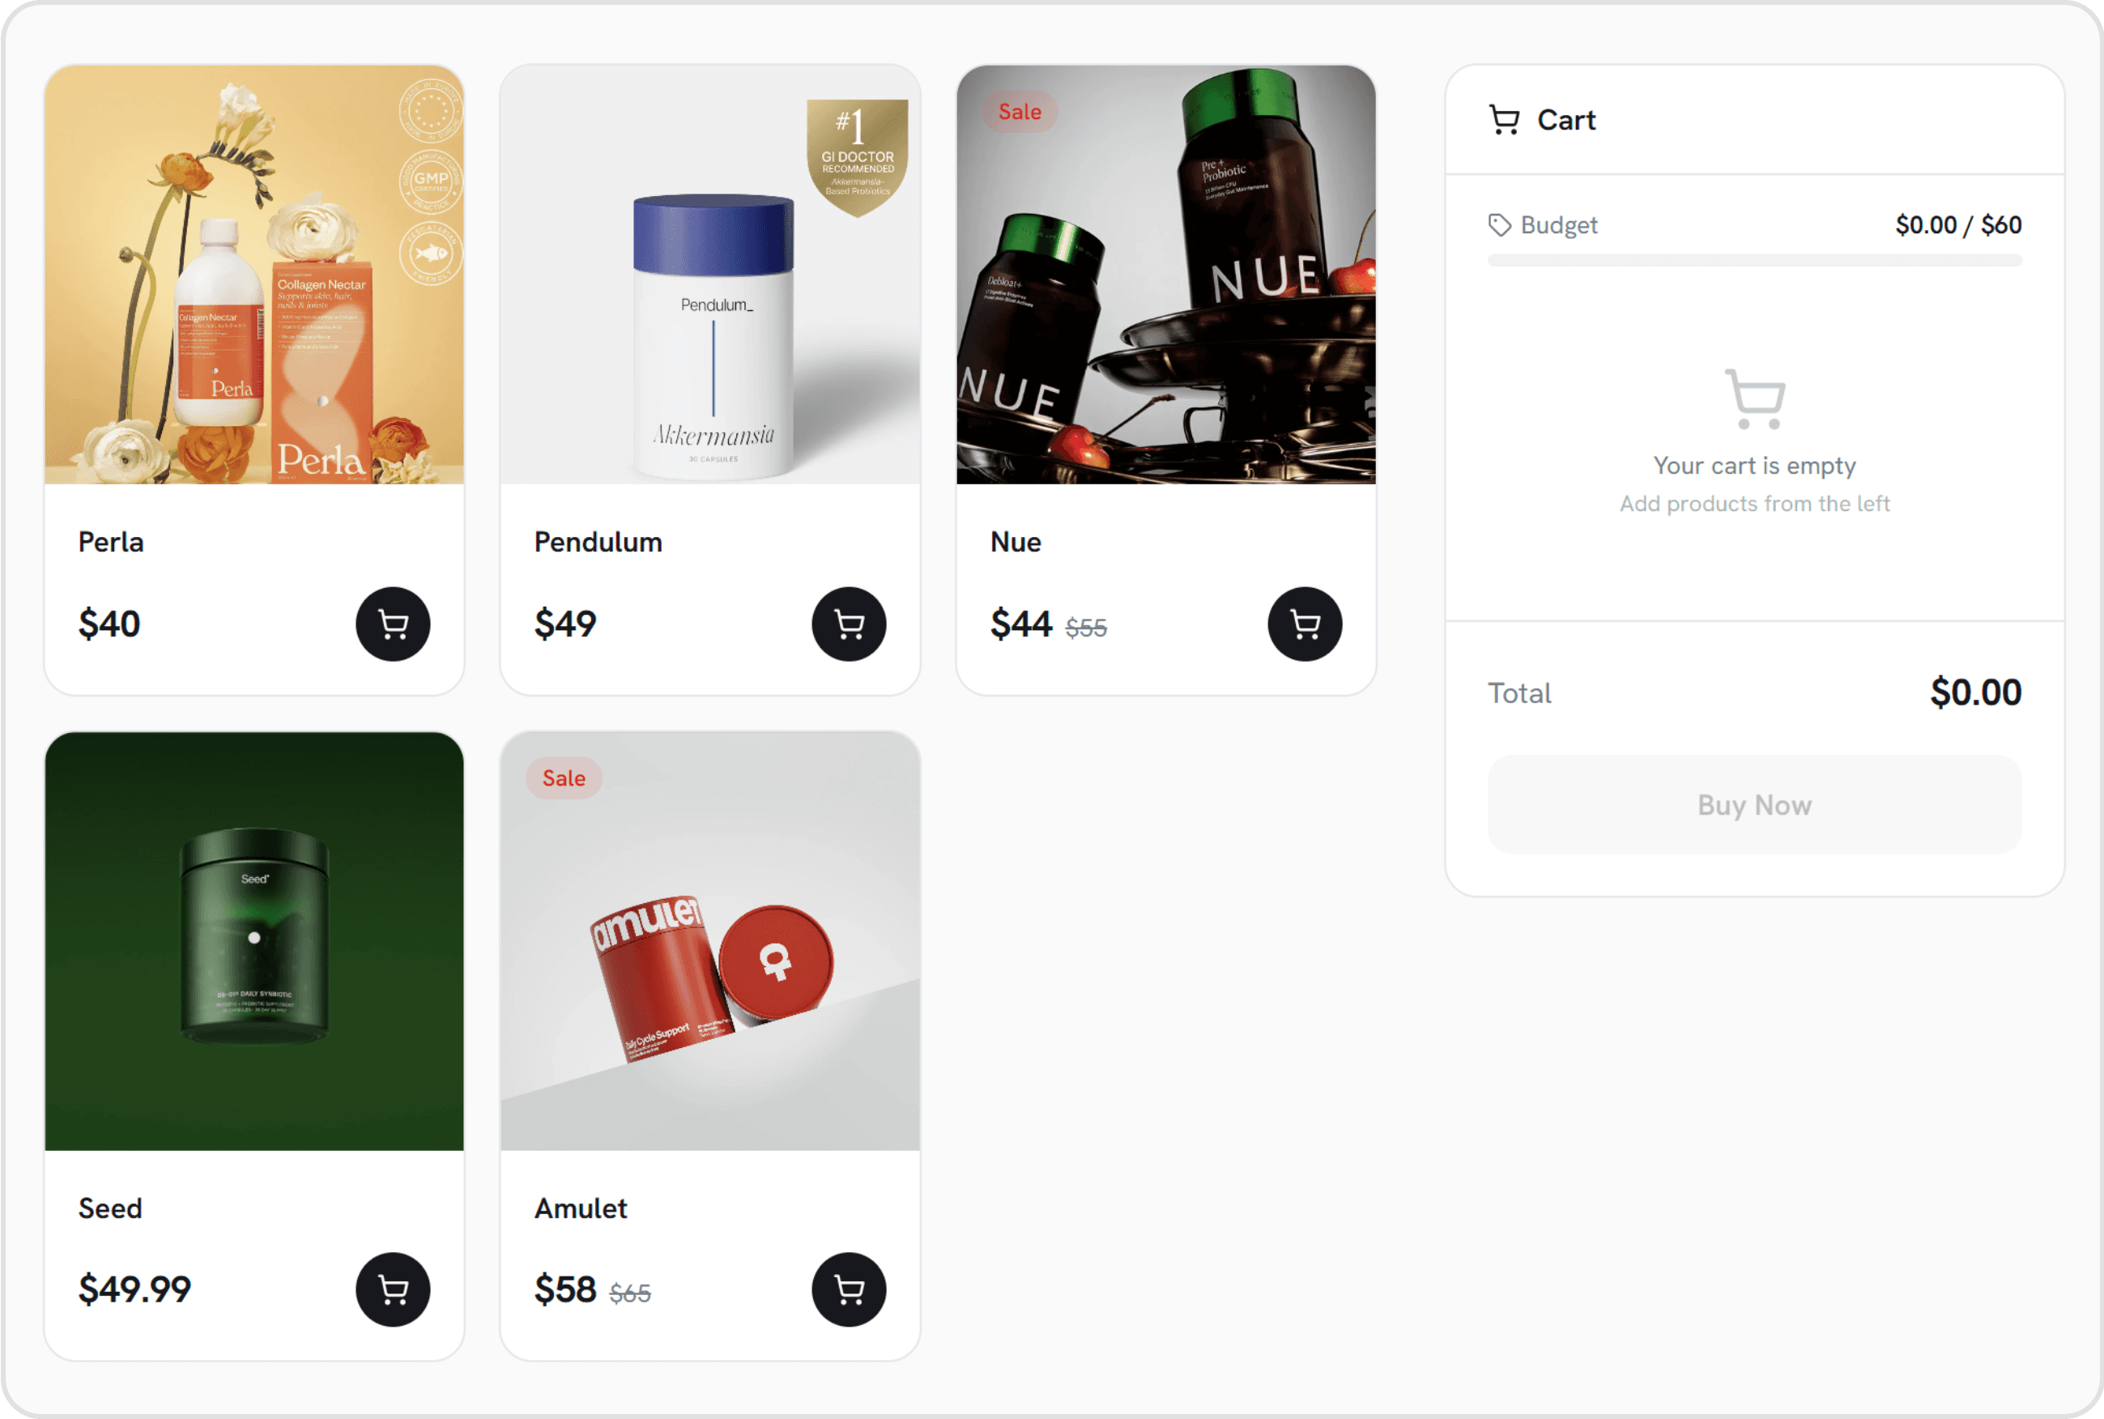Add Perla to cart
2104x1419 pixels.
point(393,624)
